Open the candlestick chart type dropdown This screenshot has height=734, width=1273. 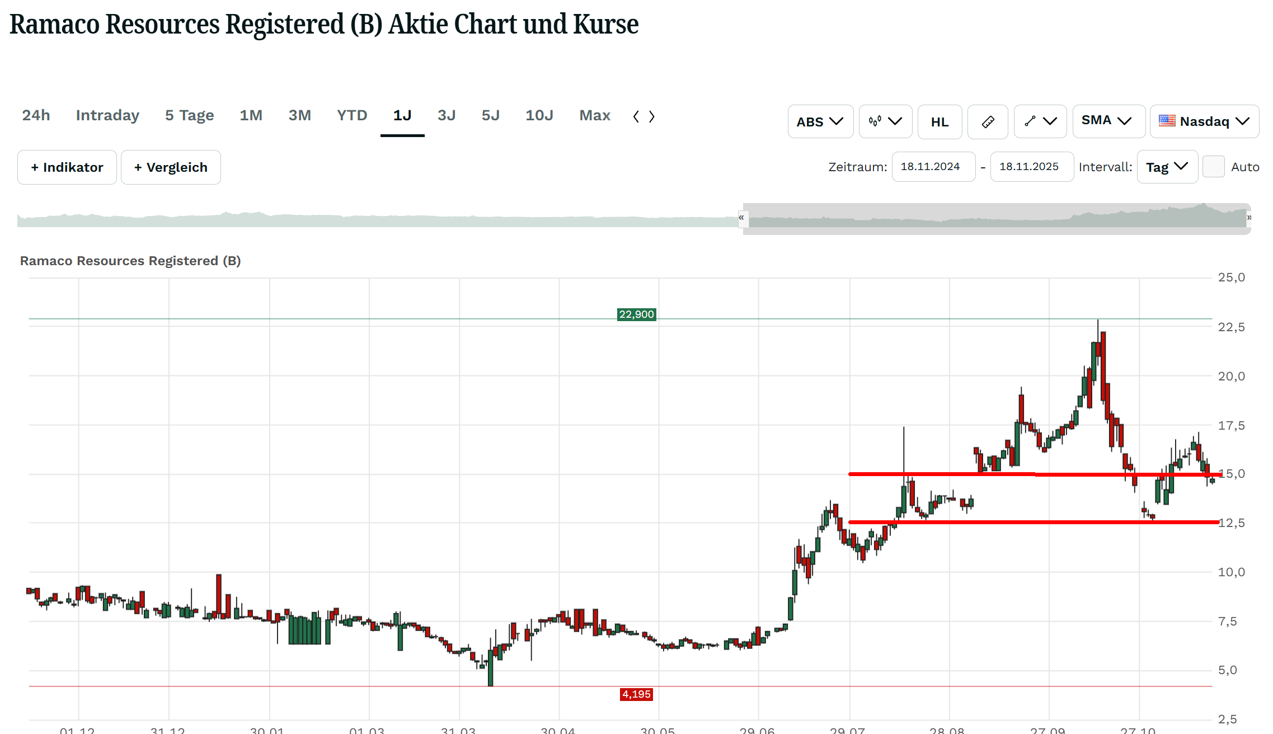tap(885, 121)
